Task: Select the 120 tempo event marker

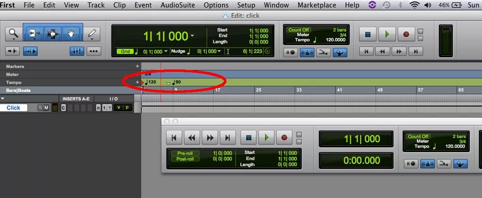Action: (150, 82)
